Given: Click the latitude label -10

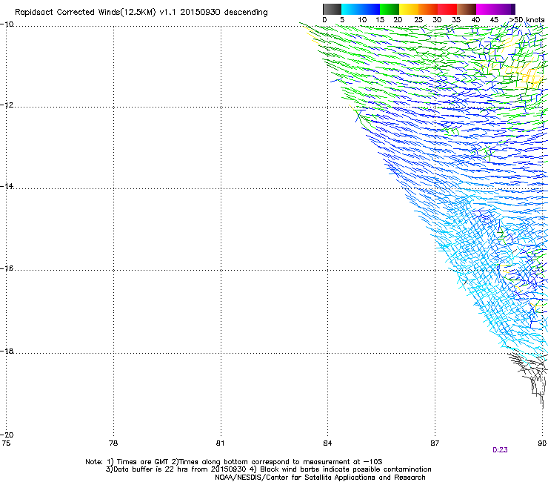Looking at the screenshot, I should click(x=7, y=24).
